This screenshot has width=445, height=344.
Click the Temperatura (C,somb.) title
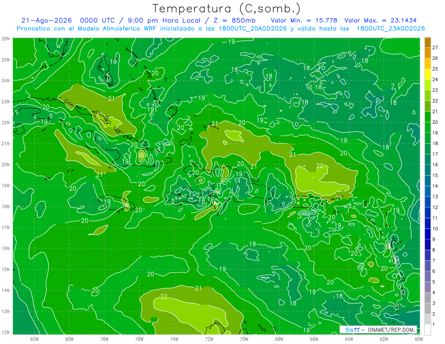pyautogui.click(x=227, y=9)
